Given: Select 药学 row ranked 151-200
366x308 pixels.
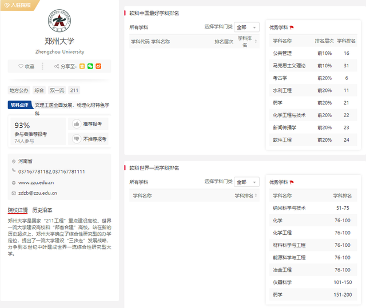Looking at the screenshot, I should click(313, 294).
